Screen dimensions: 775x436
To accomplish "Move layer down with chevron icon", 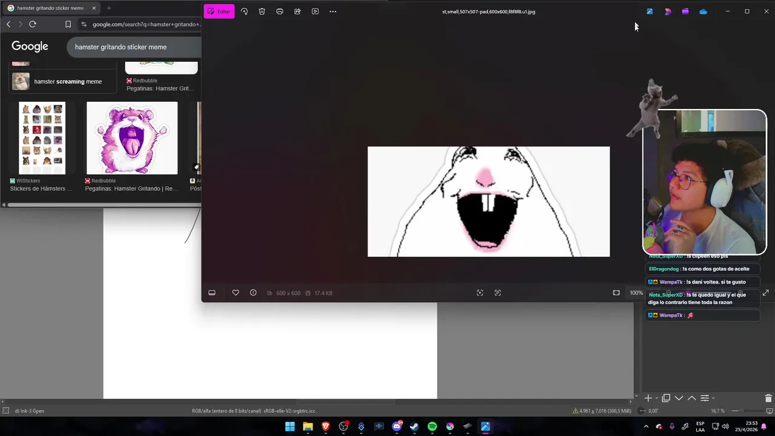I will coord(679,398).
